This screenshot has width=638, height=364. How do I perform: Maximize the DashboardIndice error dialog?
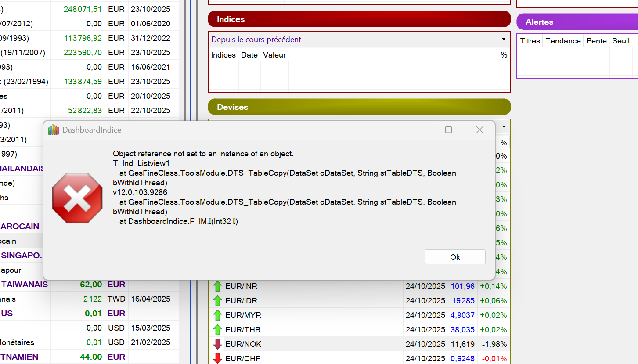tap(448, 130)
